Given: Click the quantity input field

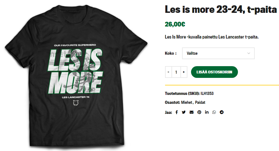Looking at the screenshot, I should click(x=176, y=72).
